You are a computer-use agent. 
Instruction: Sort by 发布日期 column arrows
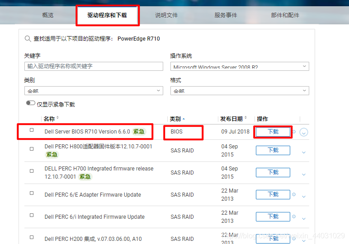coord(246,118)
